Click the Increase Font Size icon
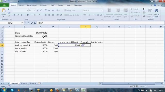The height and width of the screenshot is (92, 165). [x=37, y=10]
